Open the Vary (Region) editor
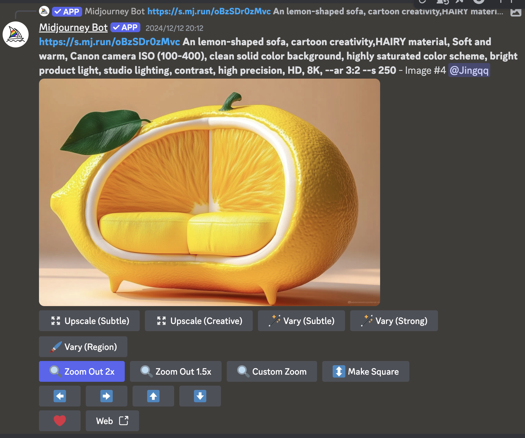 (x=83, y=347)
